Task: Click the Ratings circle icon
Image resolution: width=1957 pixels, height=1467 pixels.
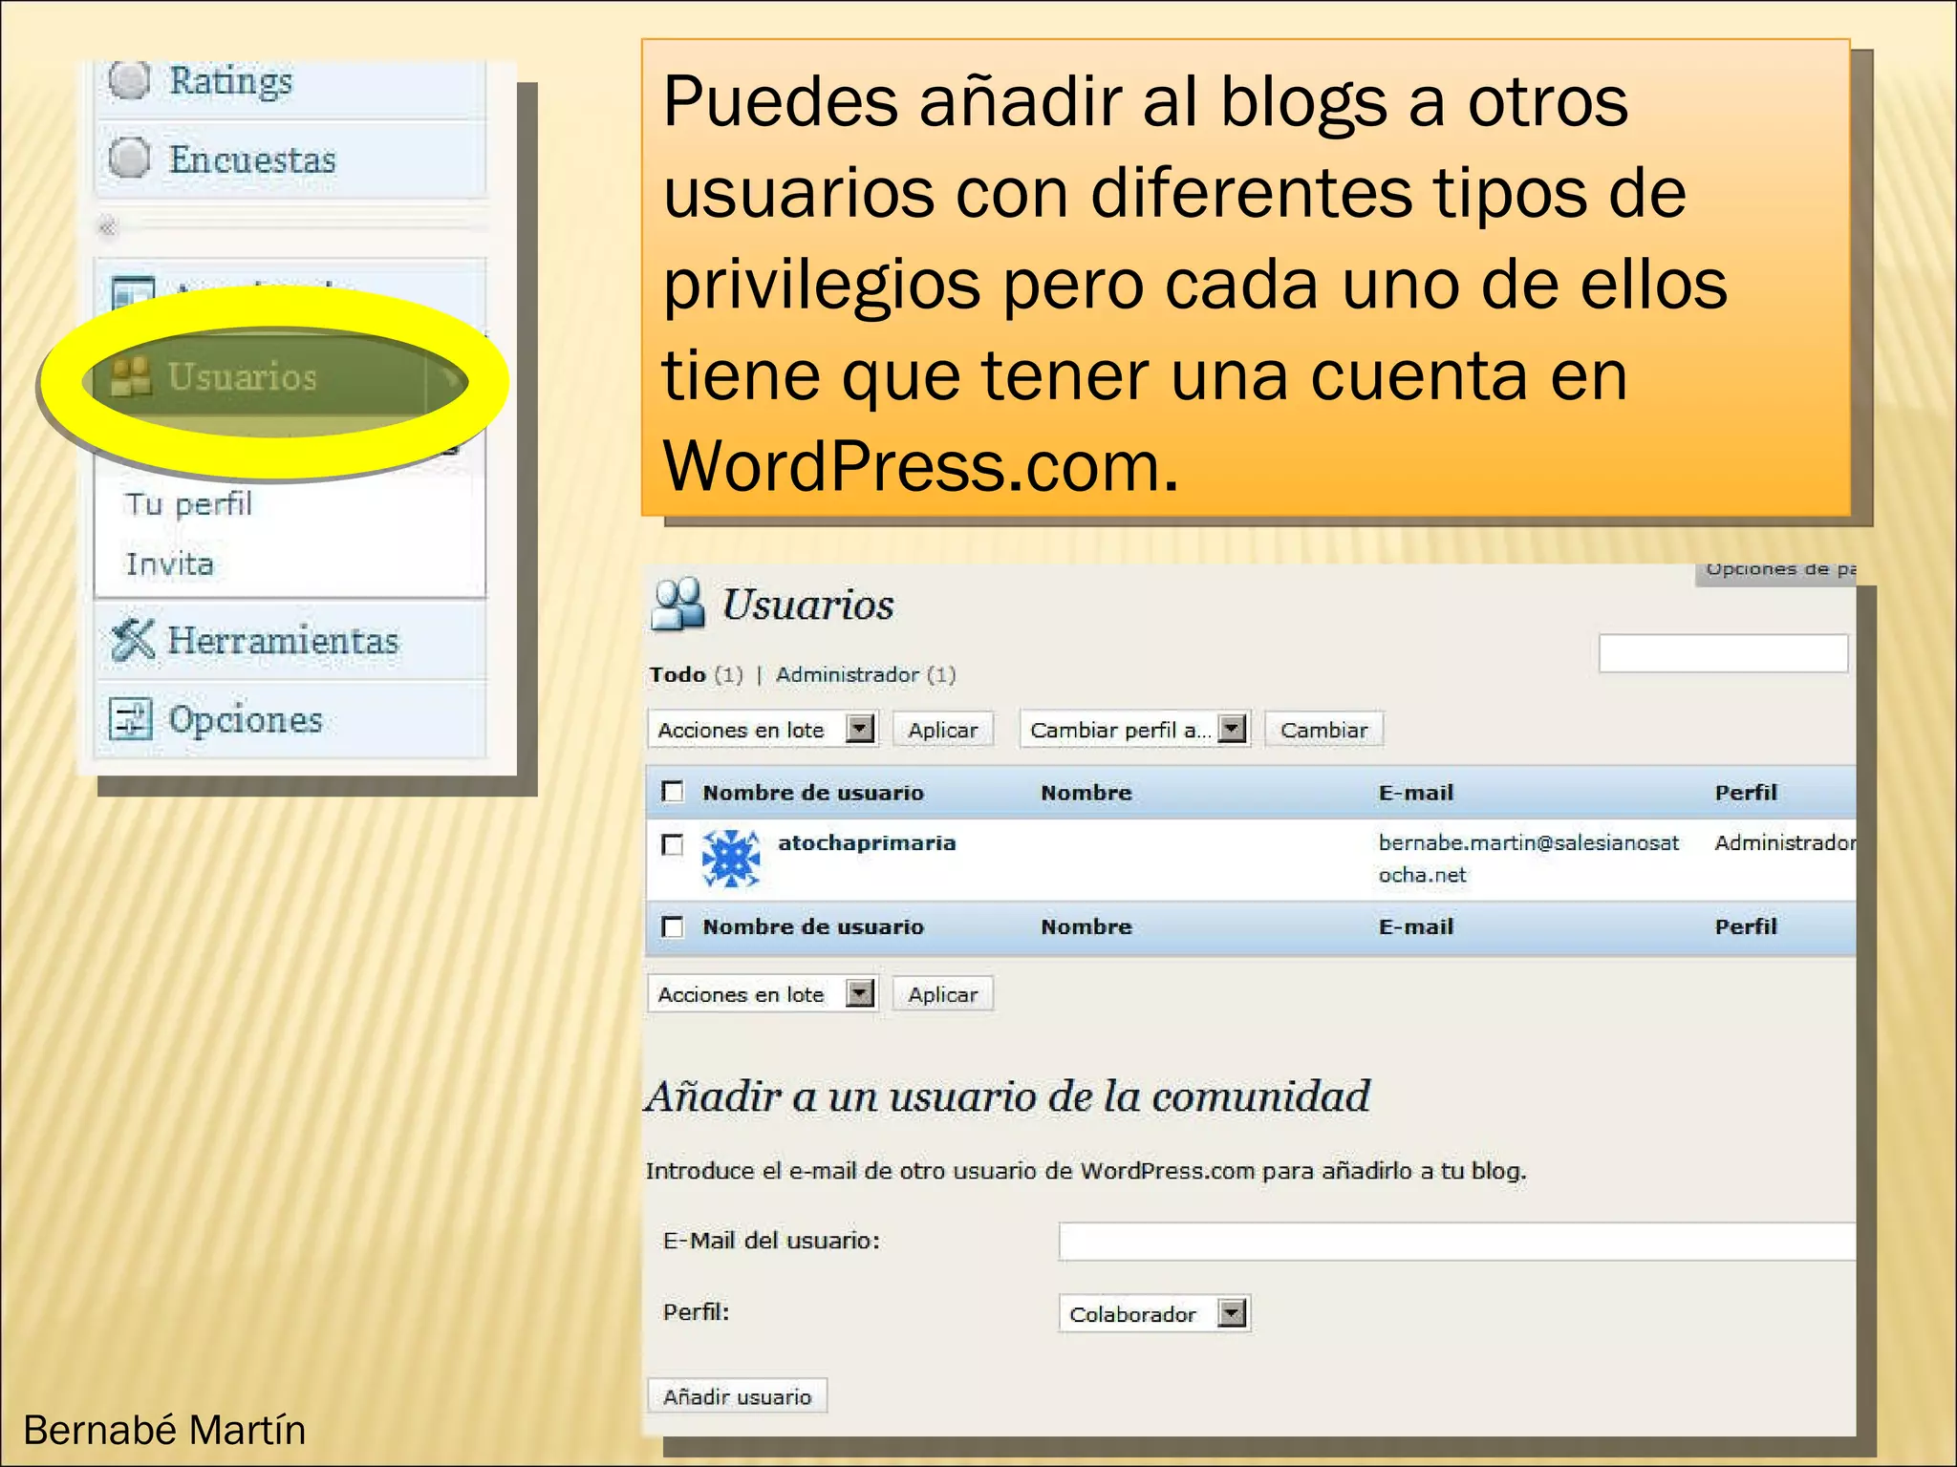Action: tap(129, 80)
